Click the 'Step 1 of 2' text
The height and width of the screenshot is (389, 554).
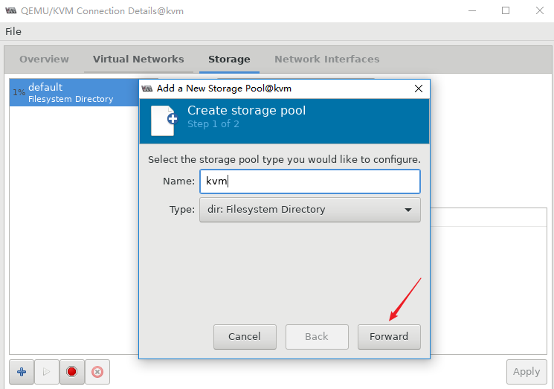pos(213,124)
